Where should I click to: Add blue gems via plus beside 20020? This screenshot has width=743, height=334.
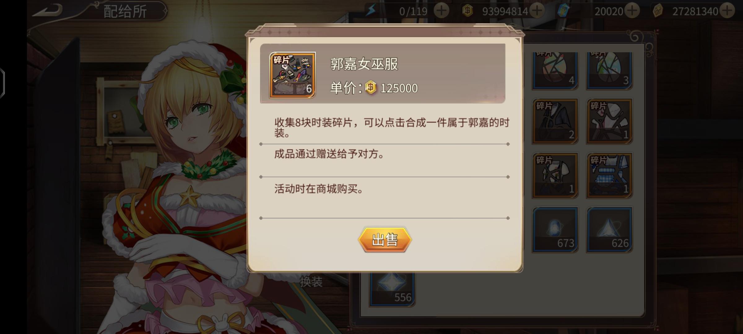coord(632,11)
